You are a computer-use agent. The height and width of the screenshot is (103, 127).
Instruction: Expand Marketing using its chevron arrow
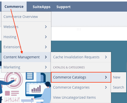(46, 67)
